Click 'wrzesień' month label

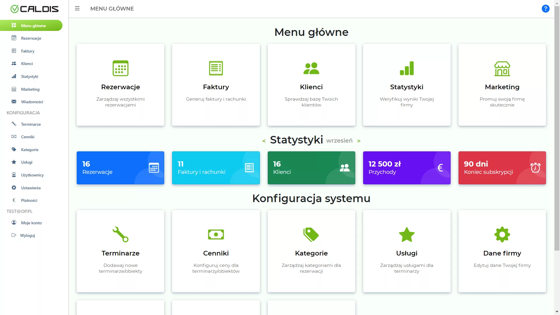pyautogui.click(x=339, y=141)
